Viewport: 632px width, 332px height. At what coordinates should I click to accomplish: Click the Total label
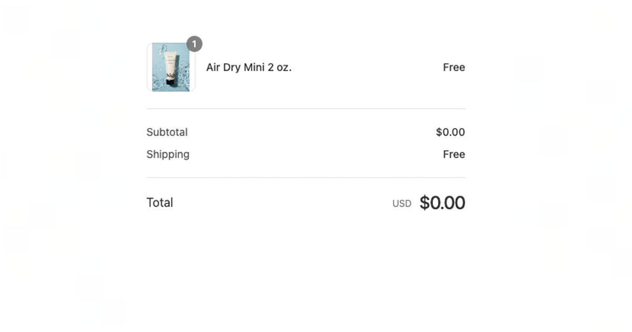[160, 203]
